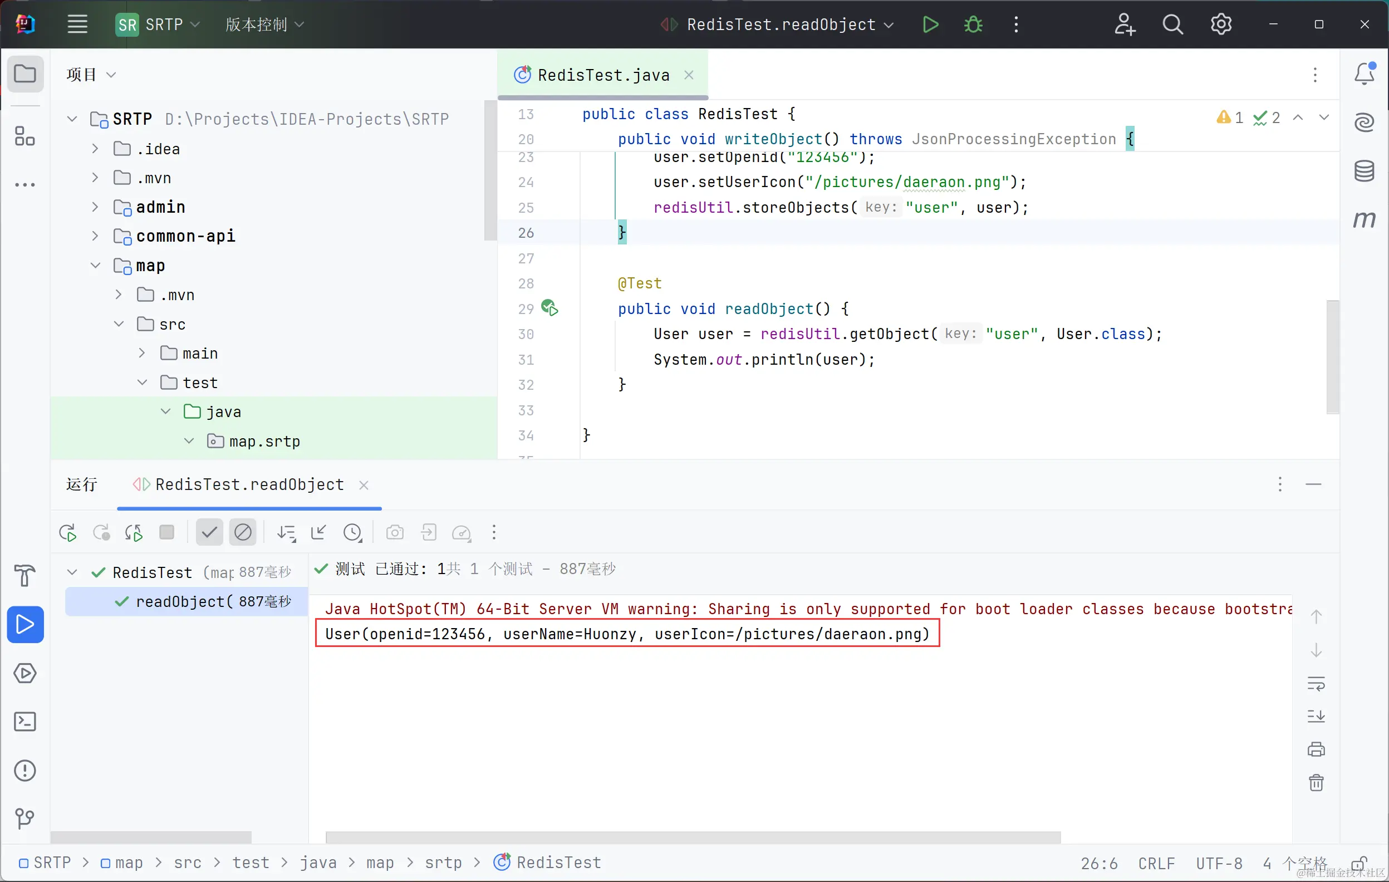The image size is (1389, 882).
Task: Click the Rerun failed tests icon
Action: tap(101, 532)
